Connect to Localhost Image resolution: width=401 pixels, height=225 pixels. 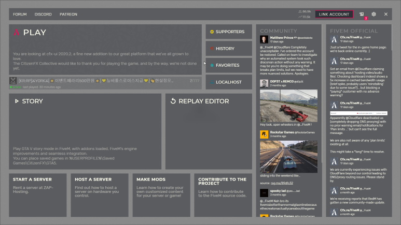click(229, 82)
